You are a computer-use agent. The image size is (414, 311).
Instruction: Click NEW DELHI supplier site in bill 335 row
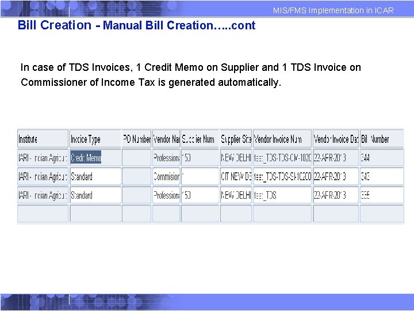[x=236, y=195]
